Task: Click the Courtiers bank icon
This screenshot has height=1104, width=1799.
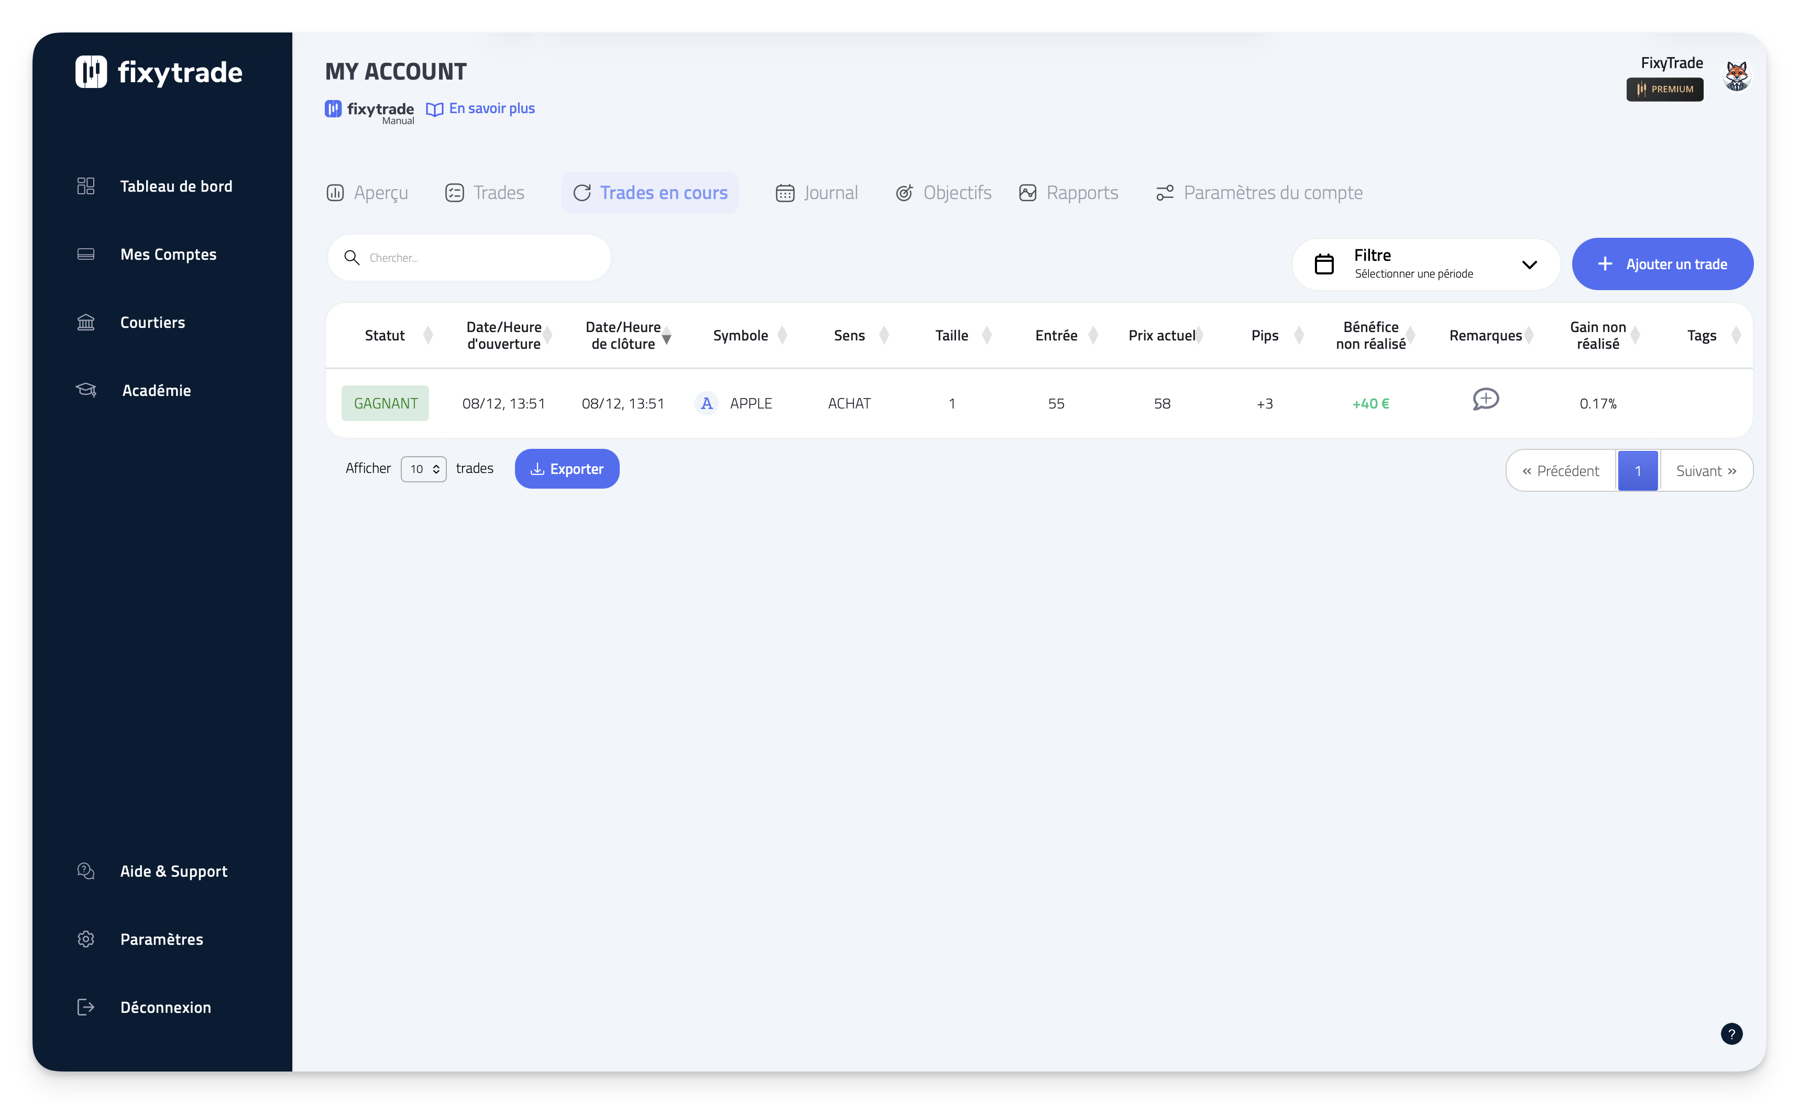Action: tap(86, 322)
